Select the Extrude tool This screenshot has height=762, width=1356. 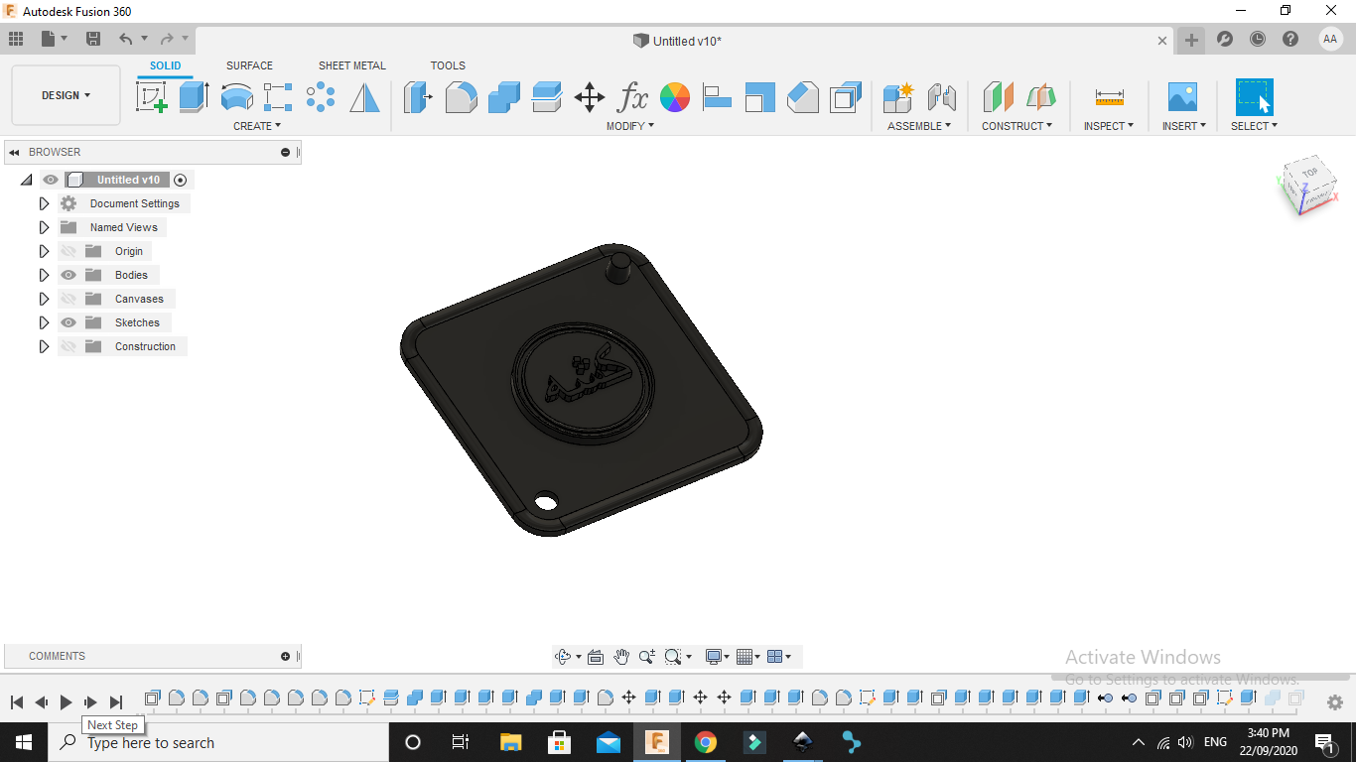coord(194,97)
